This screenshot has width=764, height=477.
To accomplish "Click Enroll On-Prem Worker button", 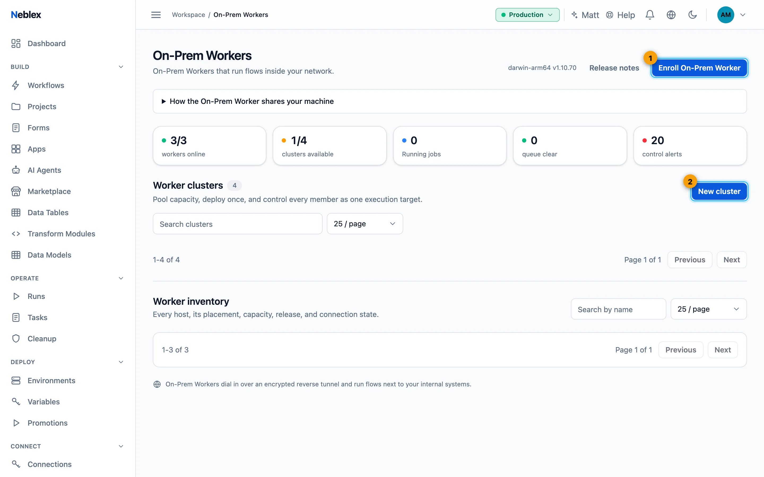I will click(x=699, y=68).
